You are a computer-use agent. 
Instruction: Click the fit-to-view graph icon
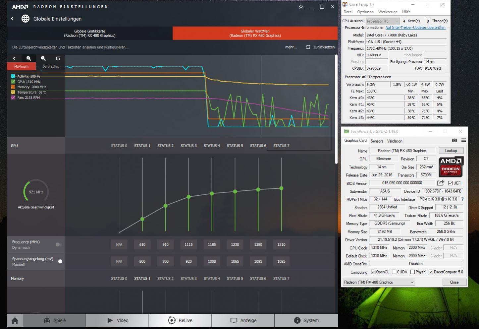pyautogui.click(x=58, y=58)
